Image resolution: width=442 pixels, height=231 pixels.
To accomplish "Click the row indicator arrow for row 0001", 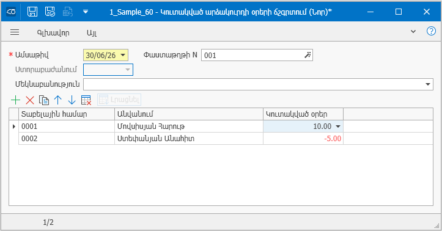I will (14, 127).
